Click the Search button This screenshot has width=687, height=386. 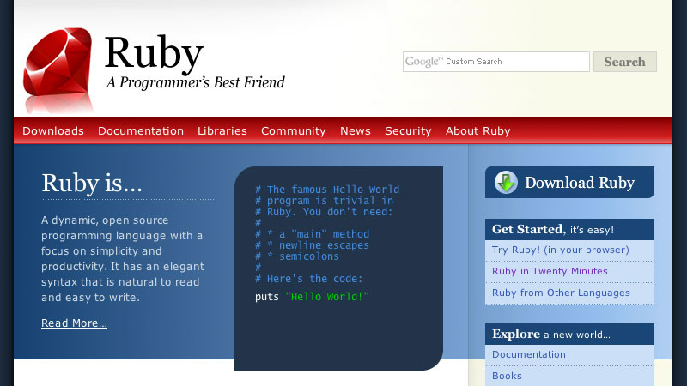click(x=625, y=62)
